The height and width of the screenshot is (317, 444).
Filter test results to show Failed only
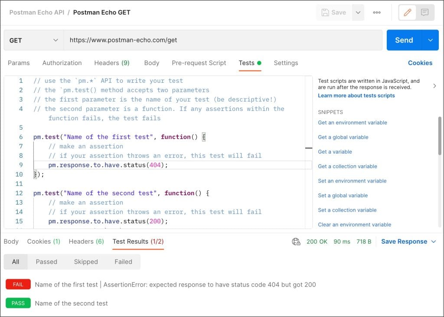coord(123,261)
